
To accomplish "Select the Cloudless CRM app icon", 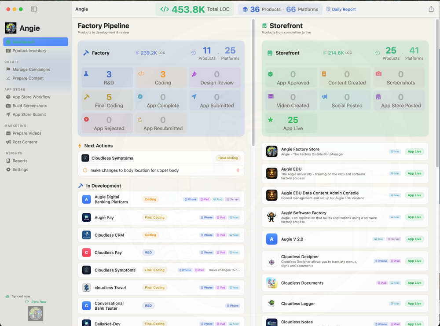I will point(86,235).
